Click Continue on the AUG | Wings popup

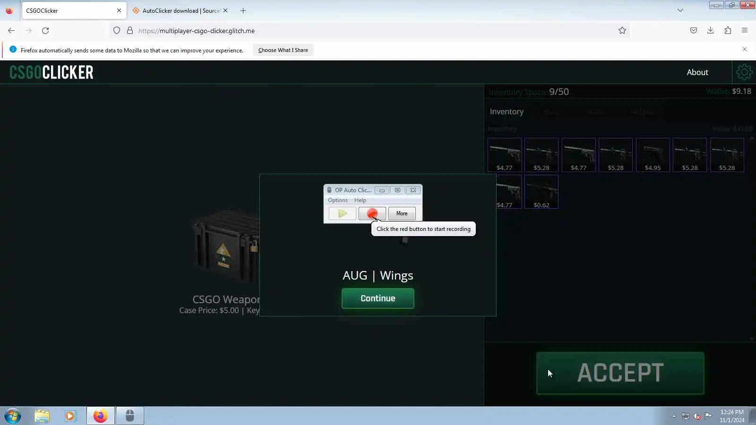[378, 298]
